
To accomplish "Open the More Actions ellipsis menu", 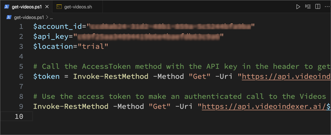I will (327, 7).
